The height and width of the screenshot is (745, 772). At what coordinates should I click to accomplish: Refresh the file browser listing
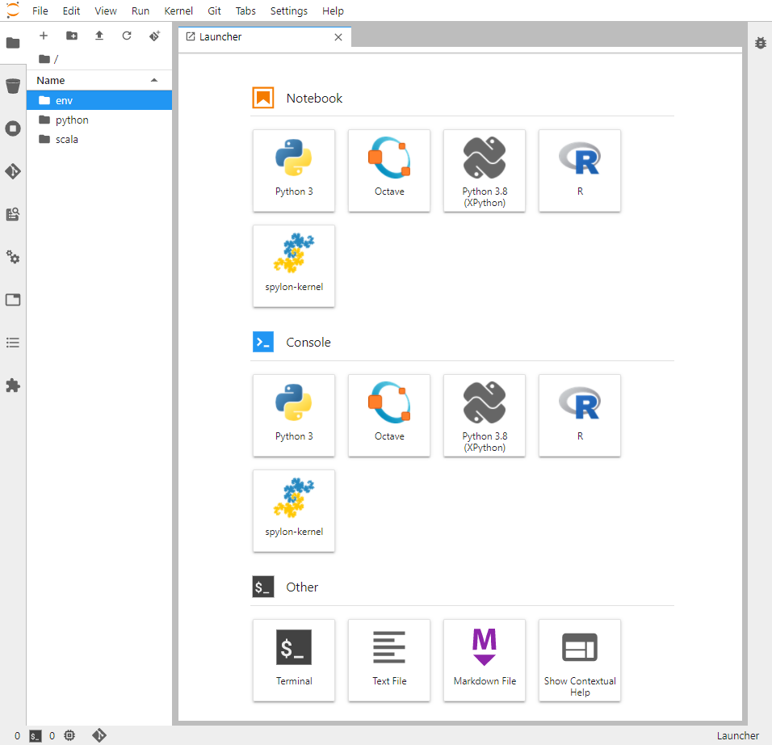point(127,36)
